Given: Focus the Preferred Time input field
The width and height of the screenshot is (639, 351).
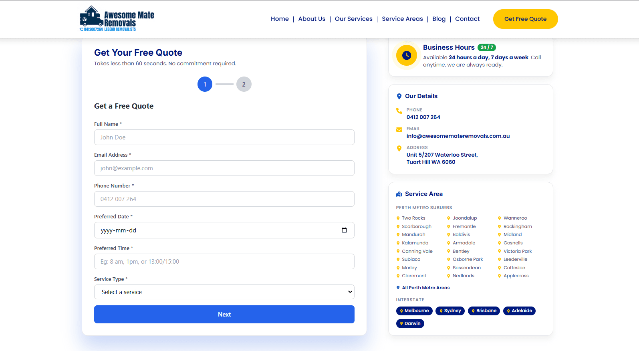Looking at the screenshot, I should coord(224,261).
